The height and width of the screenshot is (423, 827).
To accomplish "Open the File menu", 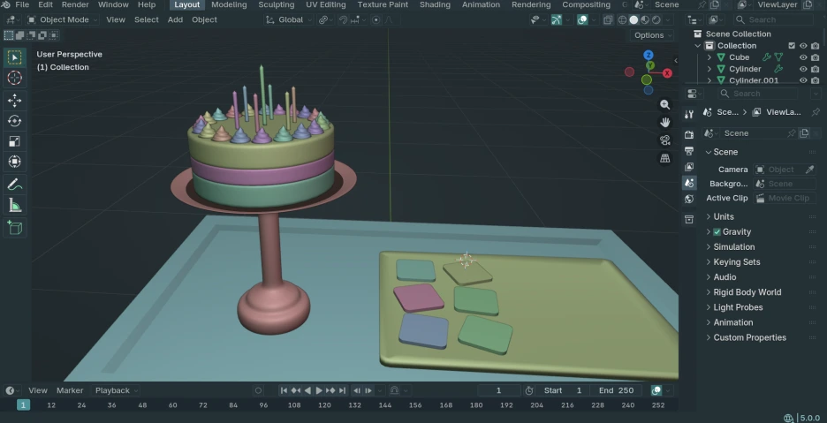I will (x=22, y=4).
